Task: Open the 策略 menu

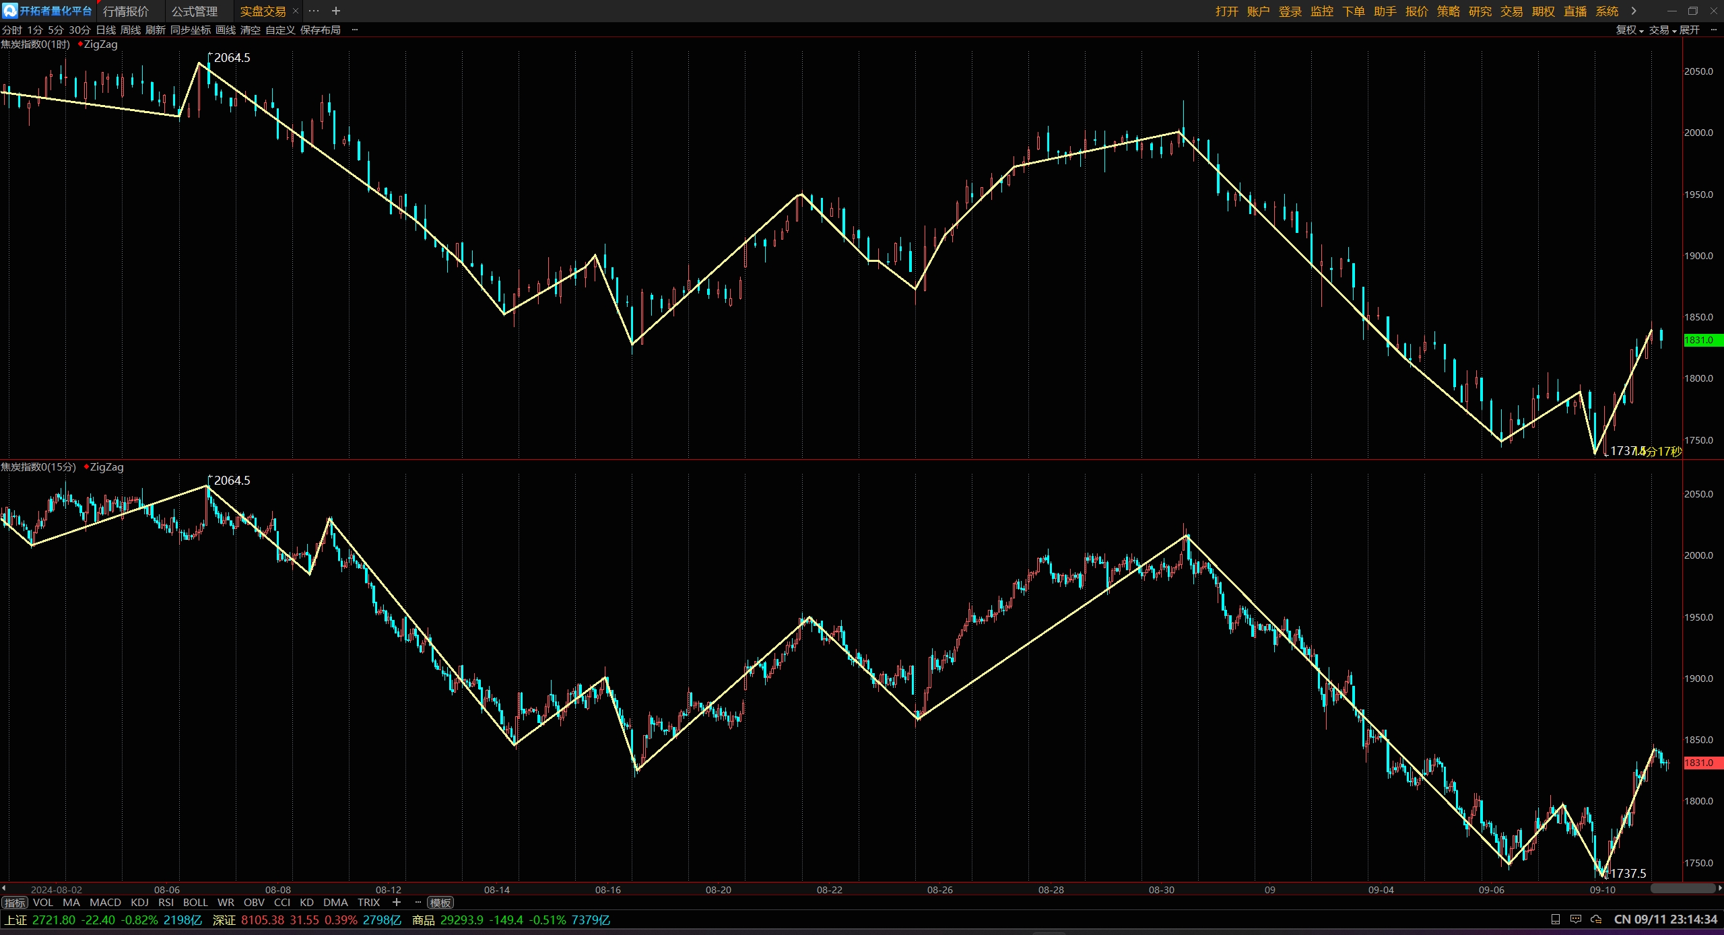Action: pyautogui.click(x=1449, y=11)
